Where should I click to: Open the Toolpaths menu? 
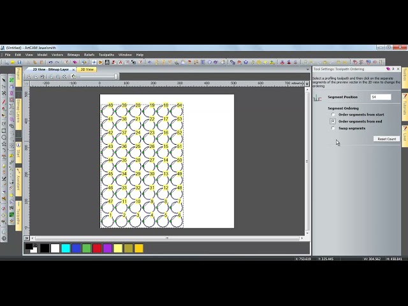[x=106, y=55]
